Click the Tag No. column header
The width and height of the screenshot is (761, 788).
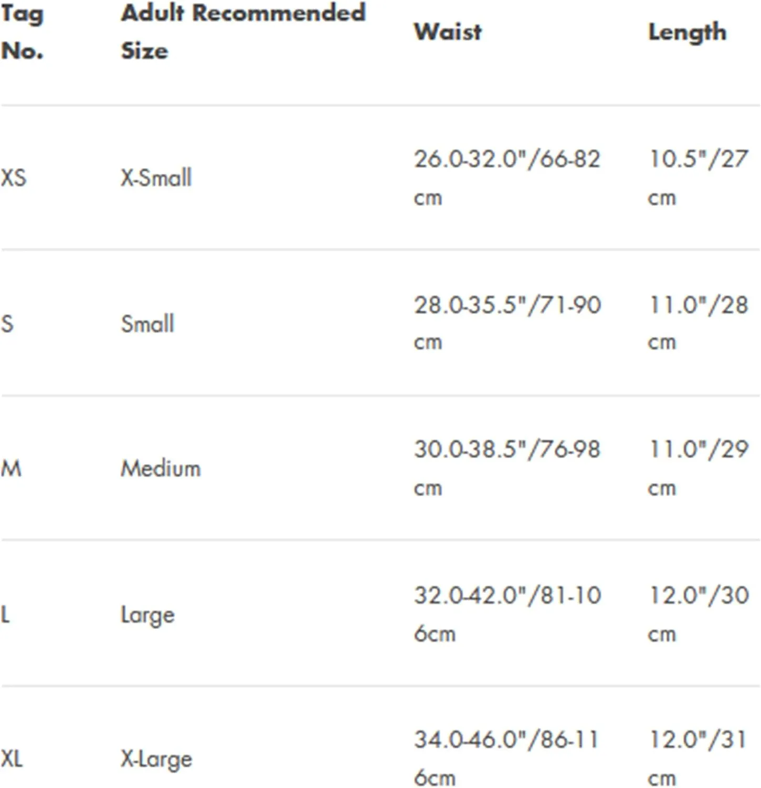coord(22,32)
